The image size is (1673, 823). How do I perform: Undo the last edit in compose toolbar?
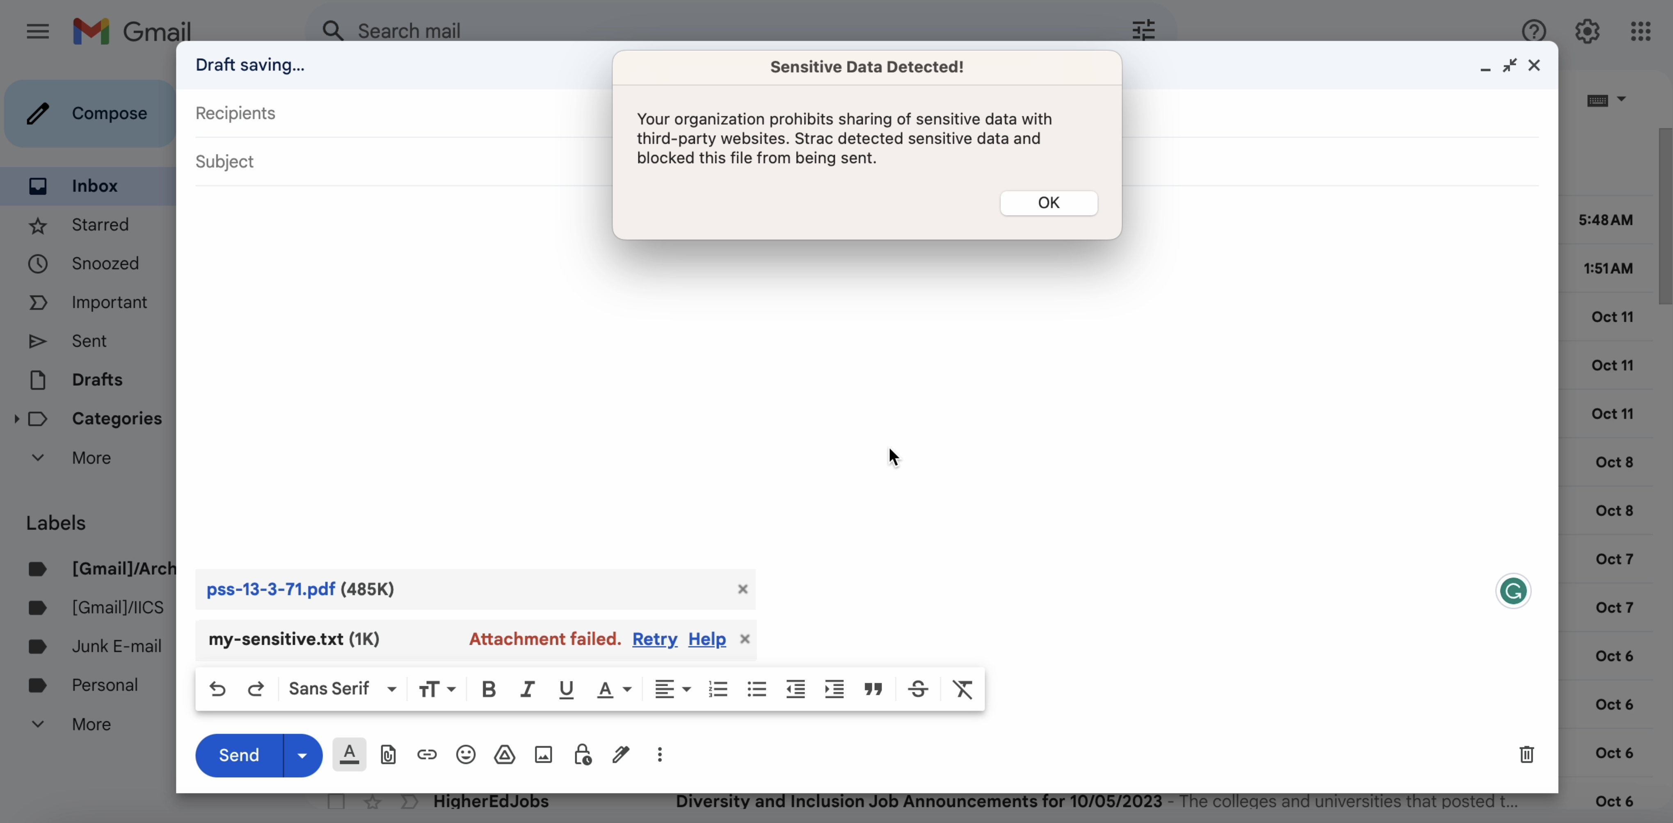click(x=217, y=689)
